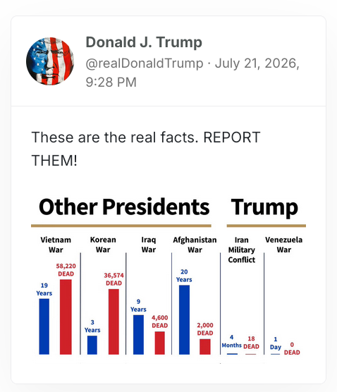Click the Vietnam War red 58,220 DEAD bar
Viewport: 337px width, 392px height.
[x=66, y=317]
